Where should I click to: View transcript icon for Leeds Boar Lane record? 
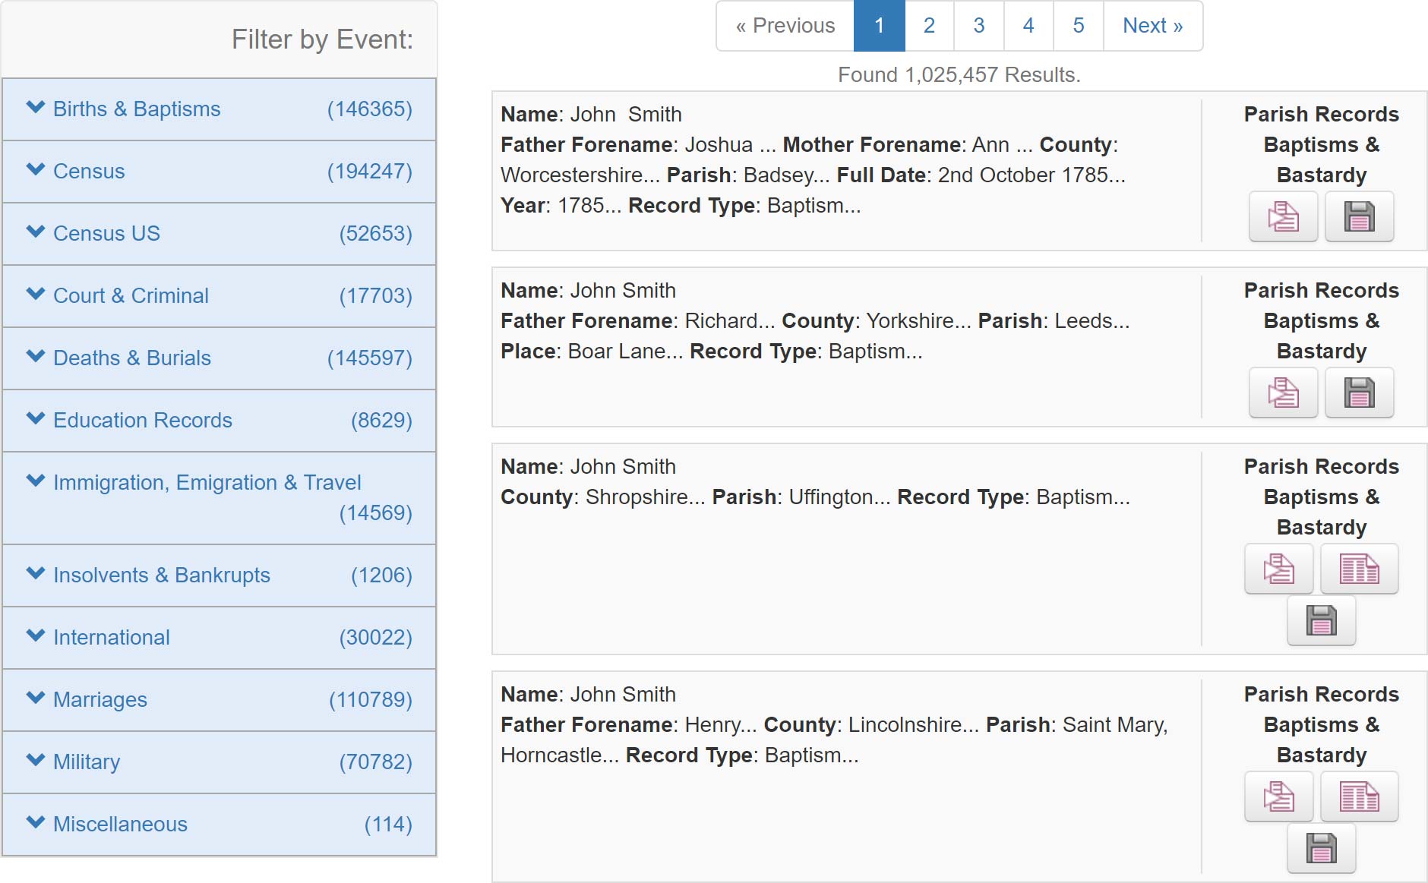point(1283,393)
